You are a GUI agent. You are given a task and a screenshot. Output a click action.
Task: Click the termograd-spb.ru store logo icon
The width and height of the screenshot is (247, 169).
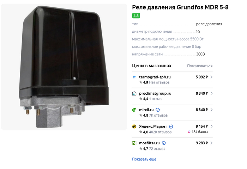click(134, 77)
